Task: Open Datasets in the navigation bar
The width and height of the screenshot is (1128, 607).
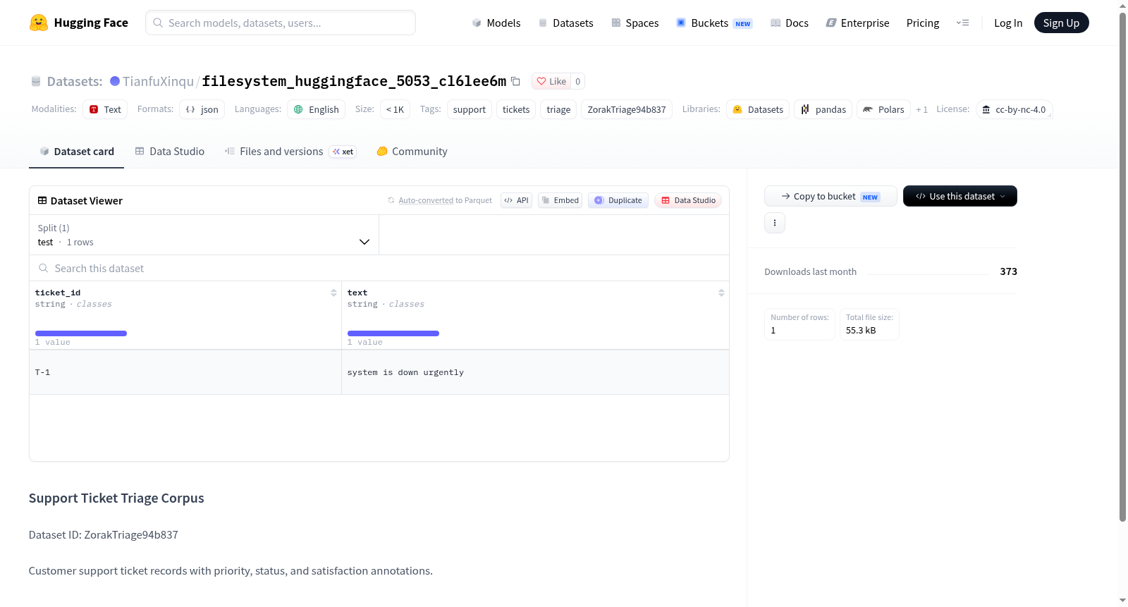Action: click(x=566, y=23)
